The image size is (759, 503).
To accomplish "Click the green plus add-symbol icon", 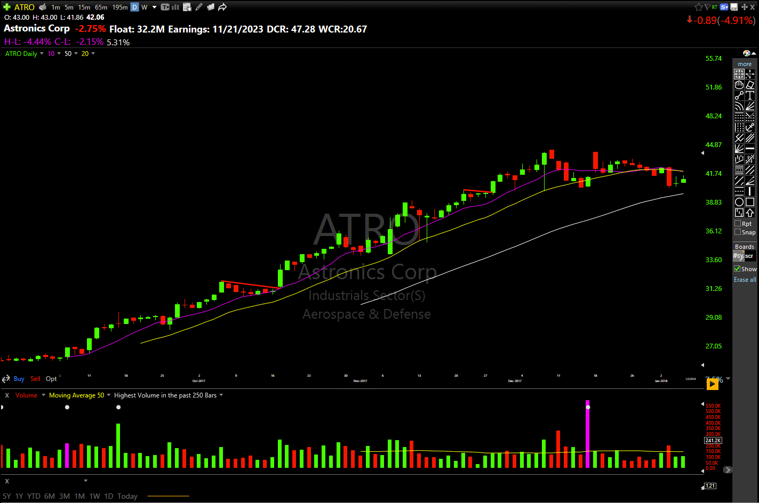I will pos(6,7).
